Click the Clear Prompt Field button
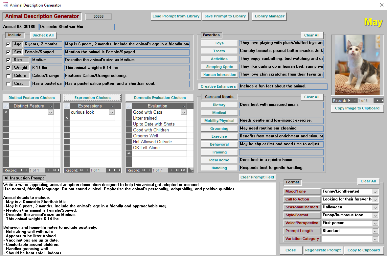This screenshot has height=256, width=387. point(257,177)
